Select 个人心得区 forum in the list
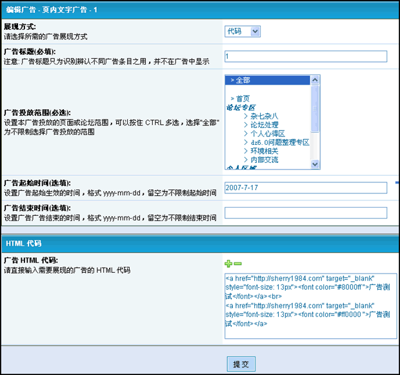 268,133
